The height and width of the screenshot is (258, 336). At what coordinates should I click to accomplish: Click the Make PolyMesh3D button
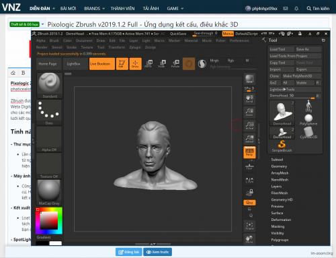pos(302,76)
